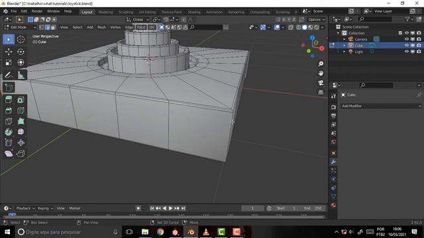Screen dimensions: 424x238
Task: Switch to rendered viewport shading
Action: pos(317,27)
